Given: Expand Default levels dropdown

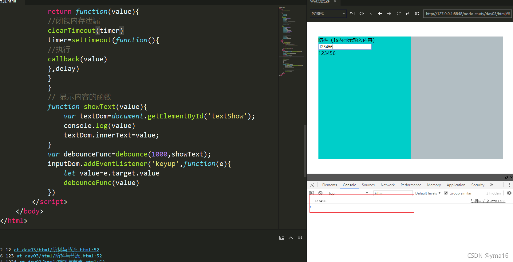Looking at the screenshot, I should click(428, 193).
